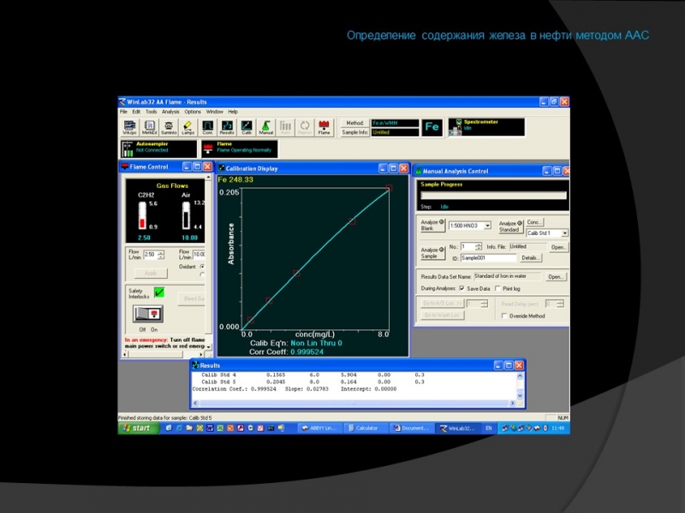Enable the Override Method checkbox
This screenshot has width=685, height=513.
504,315
